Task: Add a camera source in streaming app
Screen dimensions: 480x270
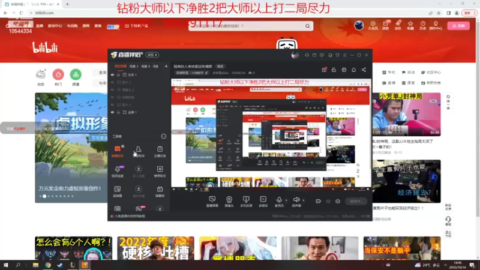Action: pos(229,202)
